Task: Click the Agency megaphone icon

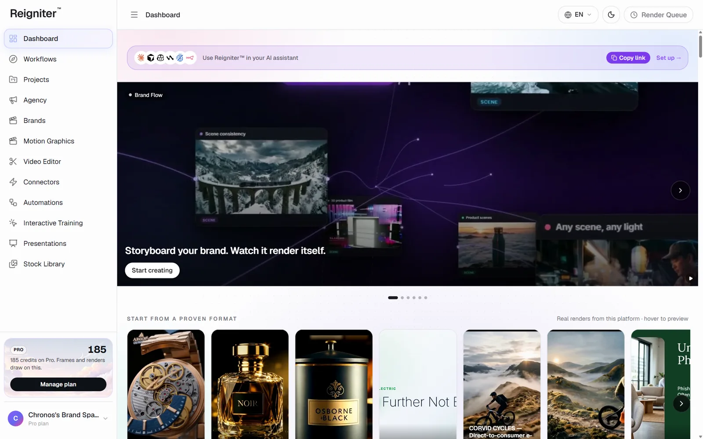Action: [13, 100]
